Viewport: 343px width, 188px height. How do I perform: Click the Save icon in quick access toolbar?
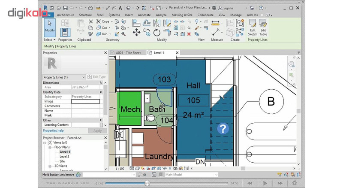(x=66, y=8)
